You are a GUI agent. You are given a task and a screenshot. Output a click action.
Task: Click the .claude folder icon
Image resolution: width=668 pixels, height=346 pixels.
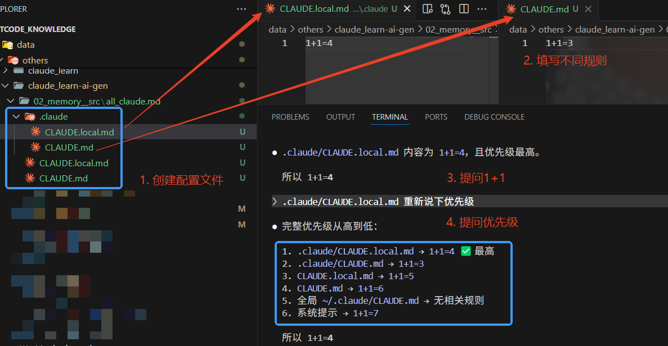[30, 116]
